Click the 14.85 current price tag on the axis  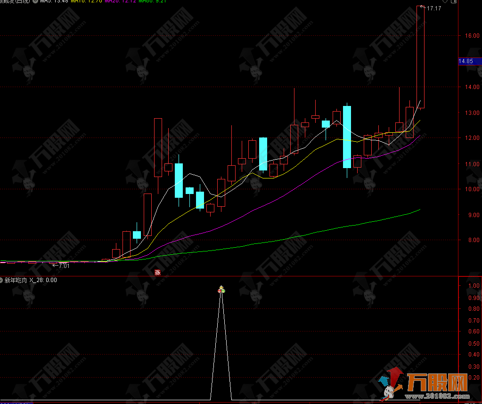click(x=470, y=61)
